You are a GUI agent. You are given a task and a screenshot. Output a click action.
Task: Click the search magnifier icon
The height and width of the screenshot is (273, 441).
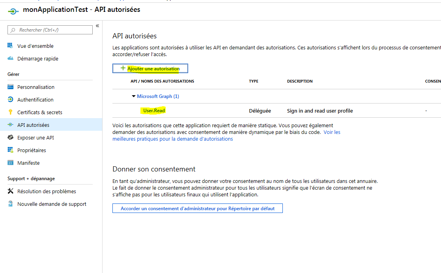pos(13,30)
